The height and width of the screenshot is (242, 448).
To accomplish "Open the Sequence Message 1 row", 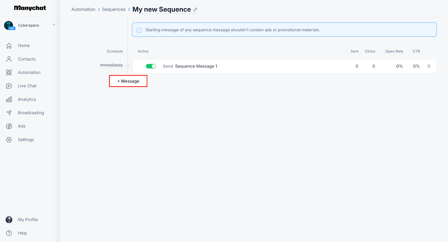I will point(196,66).
